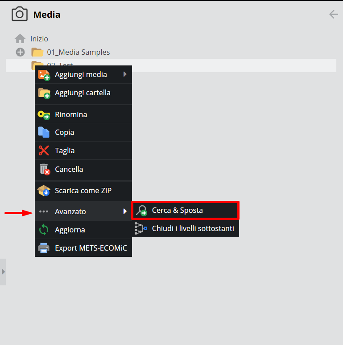Select Cerca & Sposta submenu entry
Image resolution: width=343 pixels, height=345 pixels.
click(x=177, y=210)
